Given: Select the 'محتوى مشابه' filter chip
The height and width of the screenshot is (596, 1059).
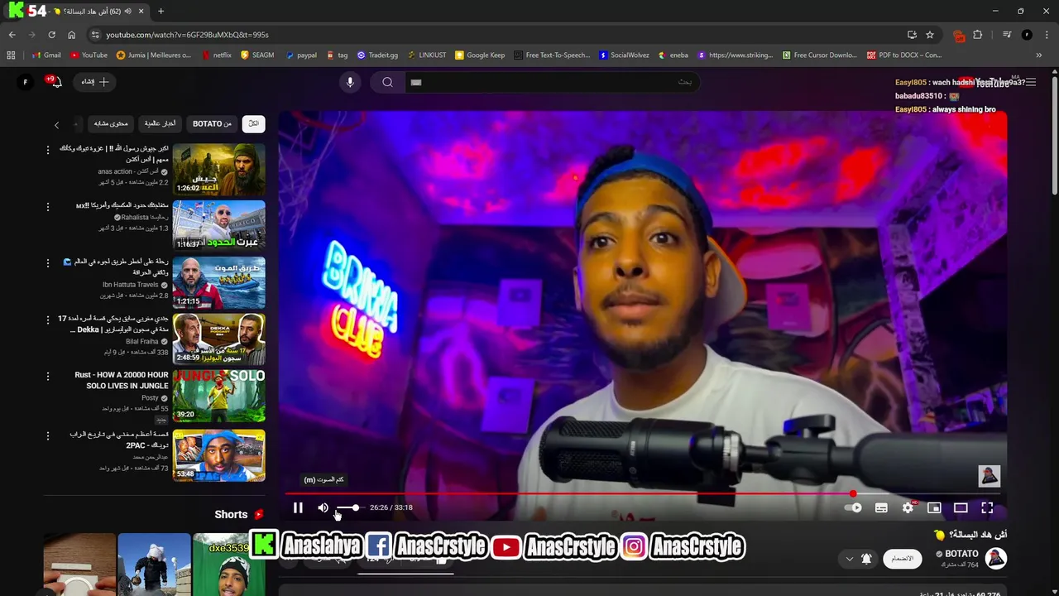Looking at the screenshot, I should pos(111,123).
